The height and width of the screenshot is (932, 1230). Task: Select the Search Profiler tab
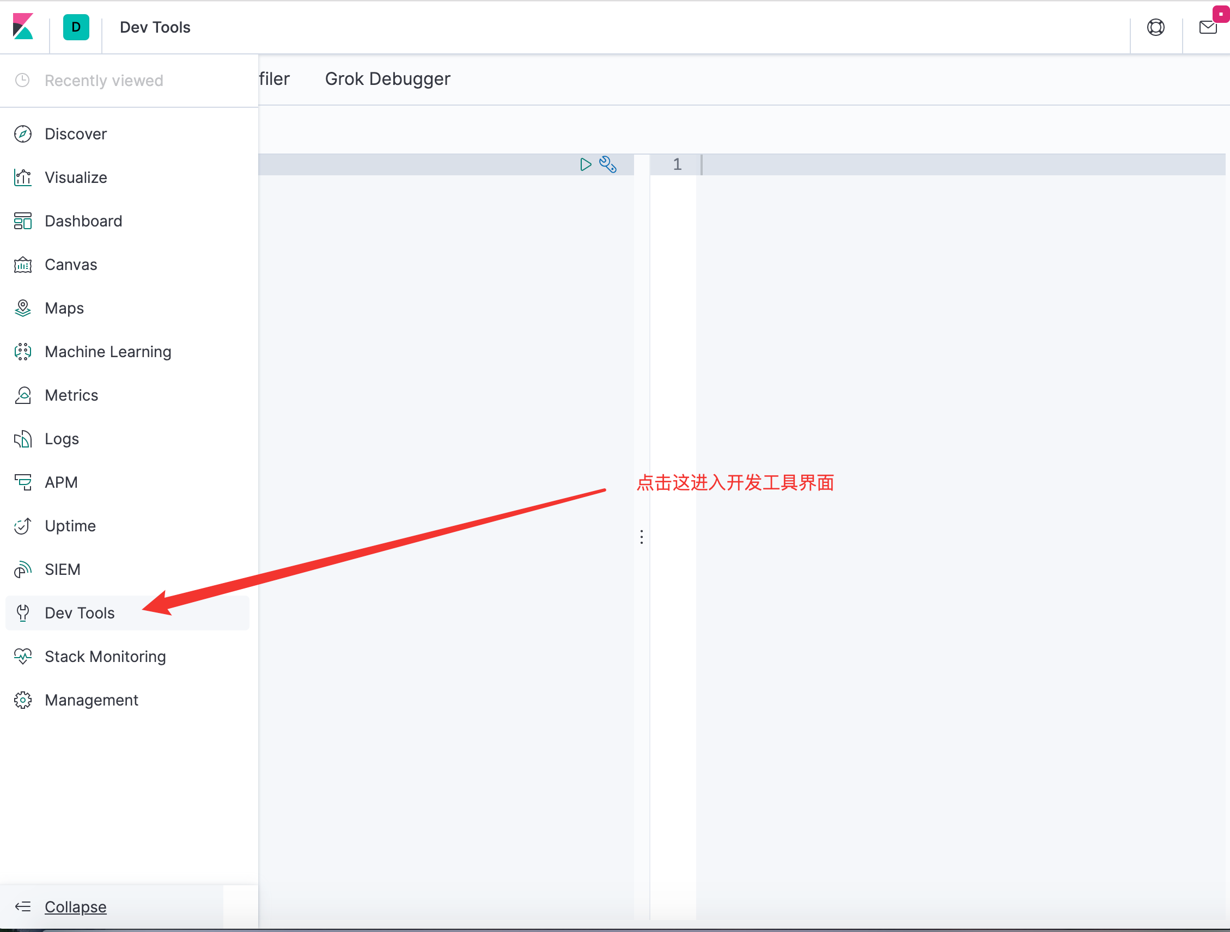[x=274, y=79]
